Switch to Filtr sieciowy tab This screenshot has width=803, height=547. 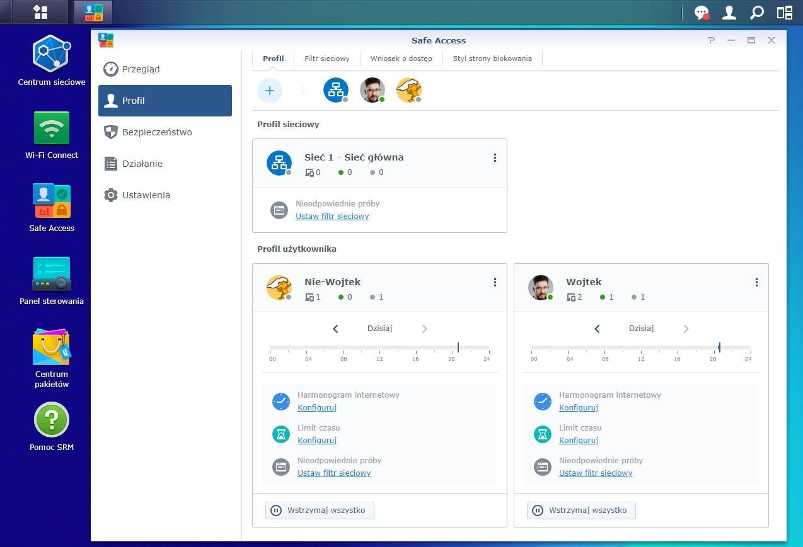327,59
